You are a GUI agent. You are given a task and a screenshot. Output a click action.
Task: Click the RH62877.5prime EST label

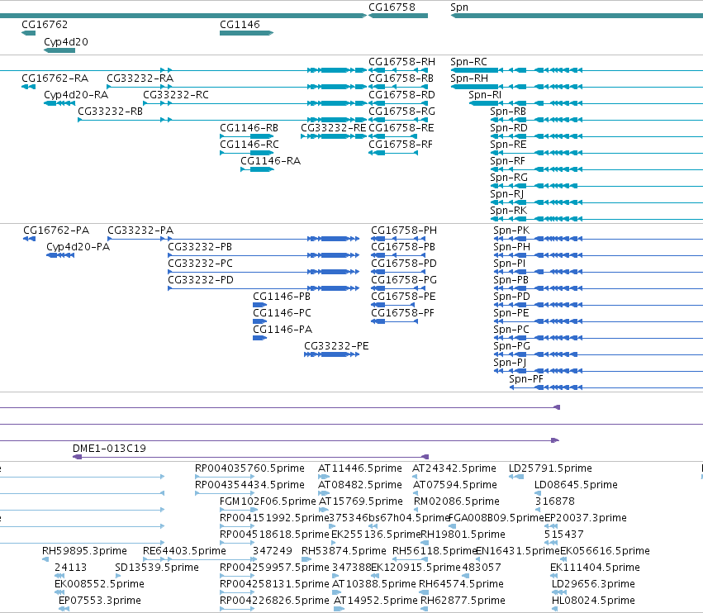(463, 600)
